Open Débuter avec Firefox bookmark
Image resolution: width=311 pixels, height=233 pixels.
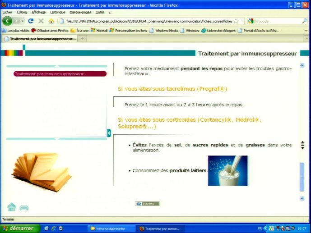[50, 31]
